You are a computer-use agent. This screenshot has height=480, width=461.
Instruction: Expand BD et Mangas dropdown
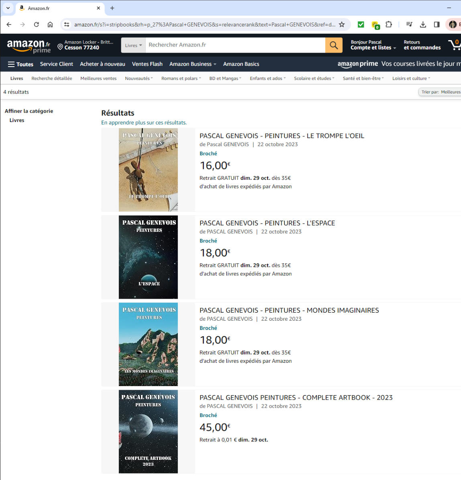click(x=225, y=78)
